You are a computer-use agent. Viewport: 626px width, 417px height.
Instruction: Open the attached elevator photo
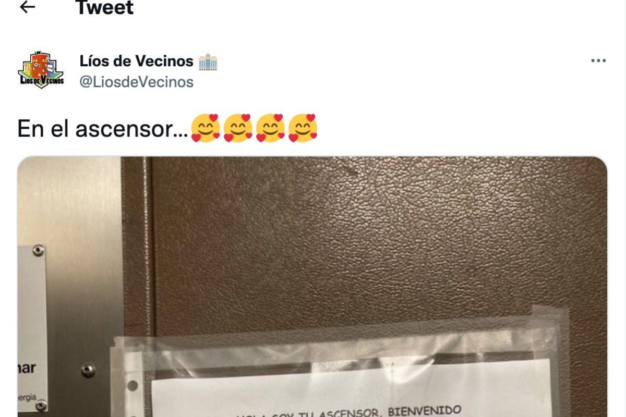pos(312,287)
